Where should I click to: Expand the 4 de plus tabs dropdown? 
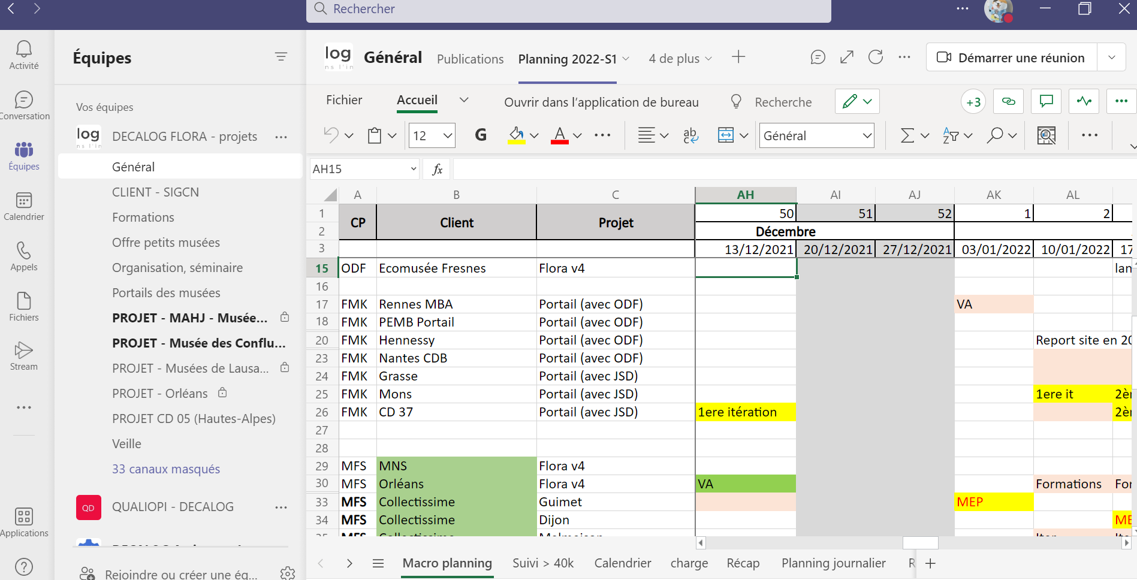(x=680, y=59)
